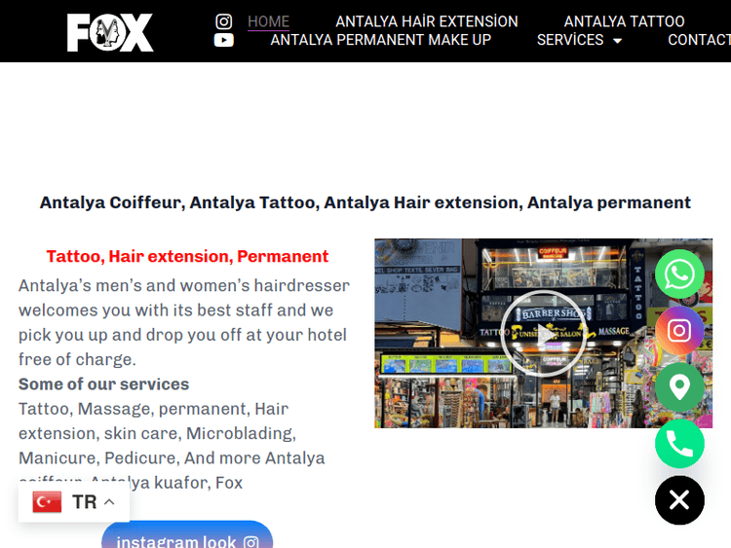Screen dimensions: 731x548
Task: Click the 'free of charge.' text line
Action: click(77, 359)
